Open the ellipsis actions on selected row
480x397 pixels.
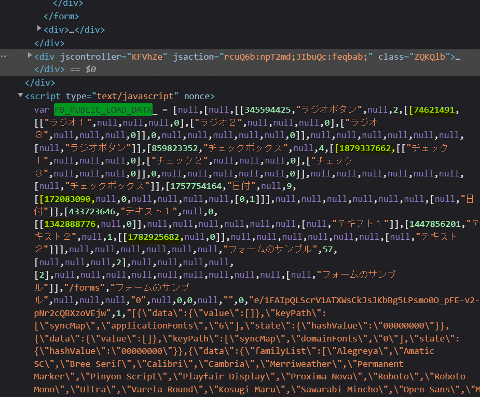3,57
